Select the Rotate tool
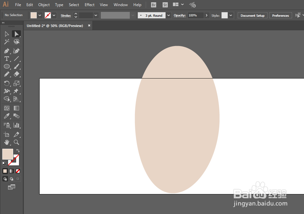This screenshot has height=214, width=304. (6, 83)
